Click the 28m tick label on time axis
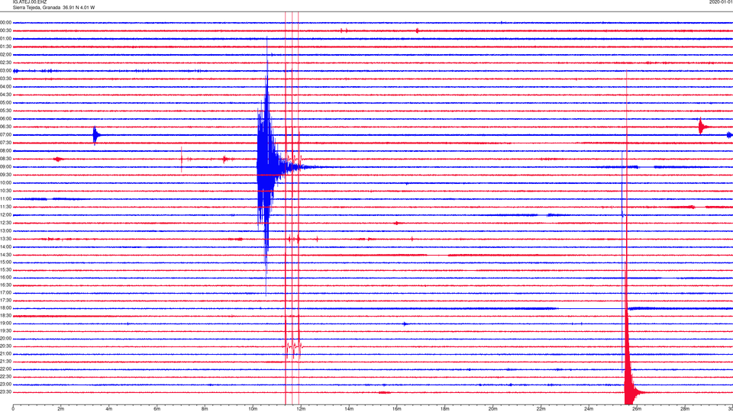Image resolution: width=733 pixels, height=412 pixels. pos(685,409)
